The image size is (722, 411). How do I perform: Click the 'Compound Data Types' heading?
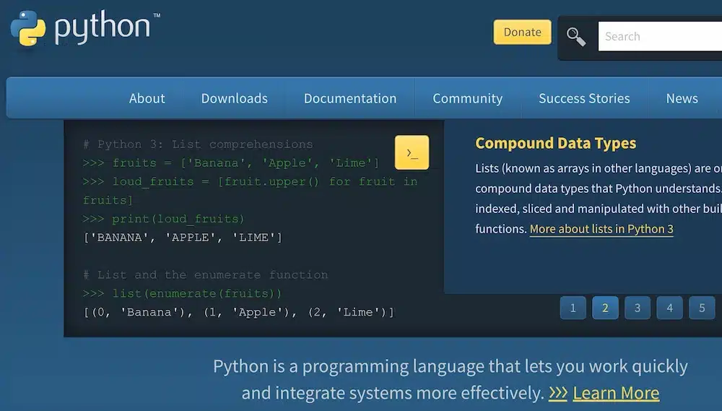pyautogui.click(x=555, y=143)
